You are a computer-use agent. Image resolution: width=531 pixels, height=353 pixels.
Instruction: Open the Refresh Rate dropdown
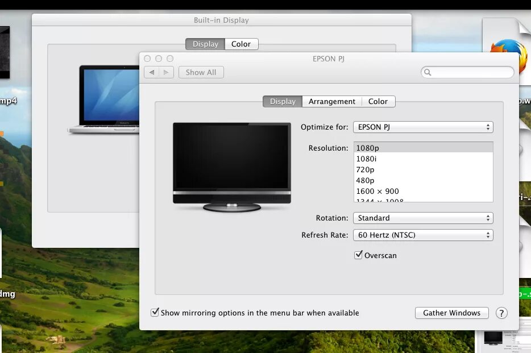(423, 235)
